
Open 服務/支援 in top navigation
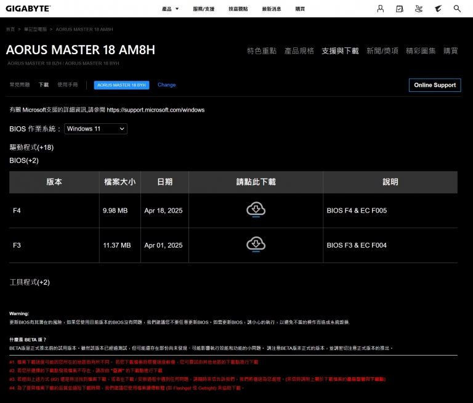tap(204, 9)
